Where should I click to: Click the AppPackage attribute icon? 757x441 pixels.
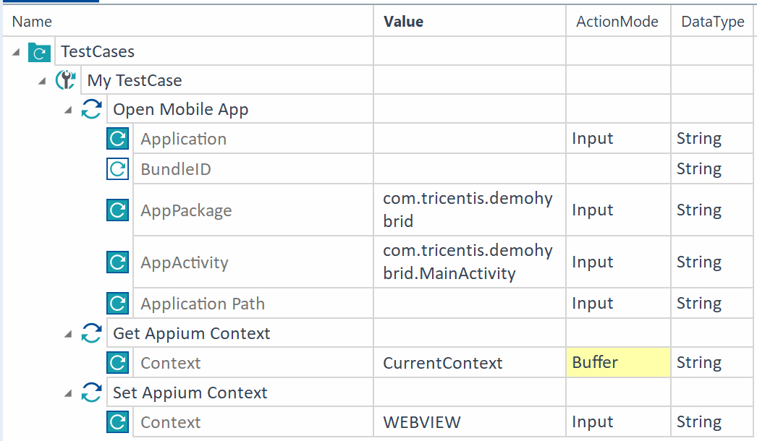click(x=117, y=210)
